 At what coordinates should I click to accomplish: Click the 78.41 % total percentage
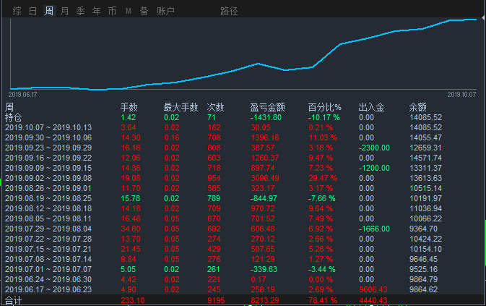click(323, 300)
